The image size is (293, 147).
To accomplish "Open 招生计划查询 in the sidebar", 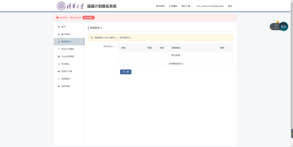I will point(69,49).
